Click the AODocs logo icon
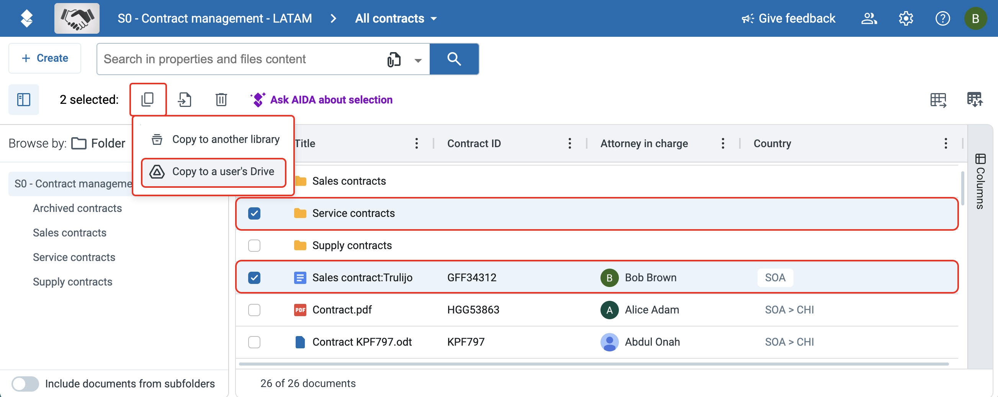This screenshot has height=397, width=998. point(26,18)
